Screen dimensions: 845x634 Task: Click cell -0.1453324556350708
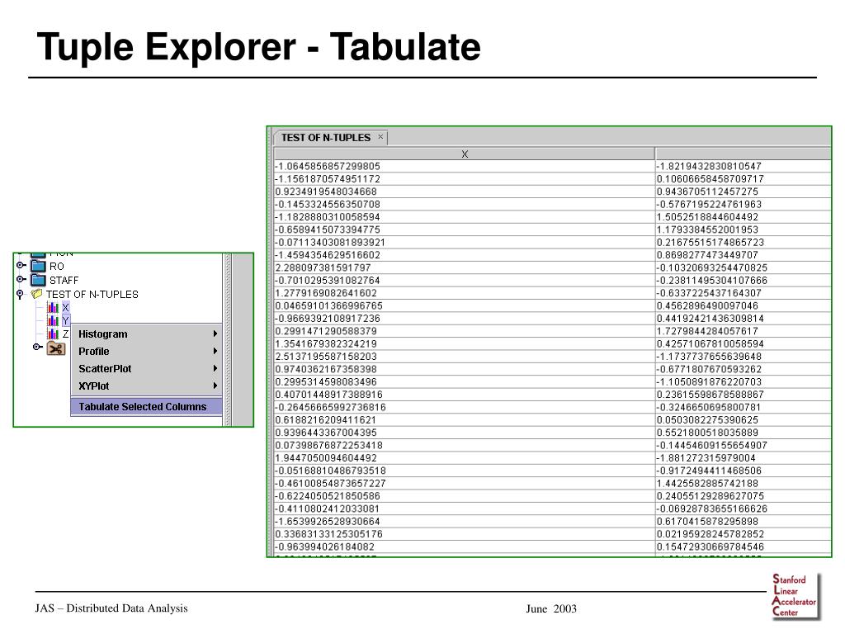click(465, 205)
